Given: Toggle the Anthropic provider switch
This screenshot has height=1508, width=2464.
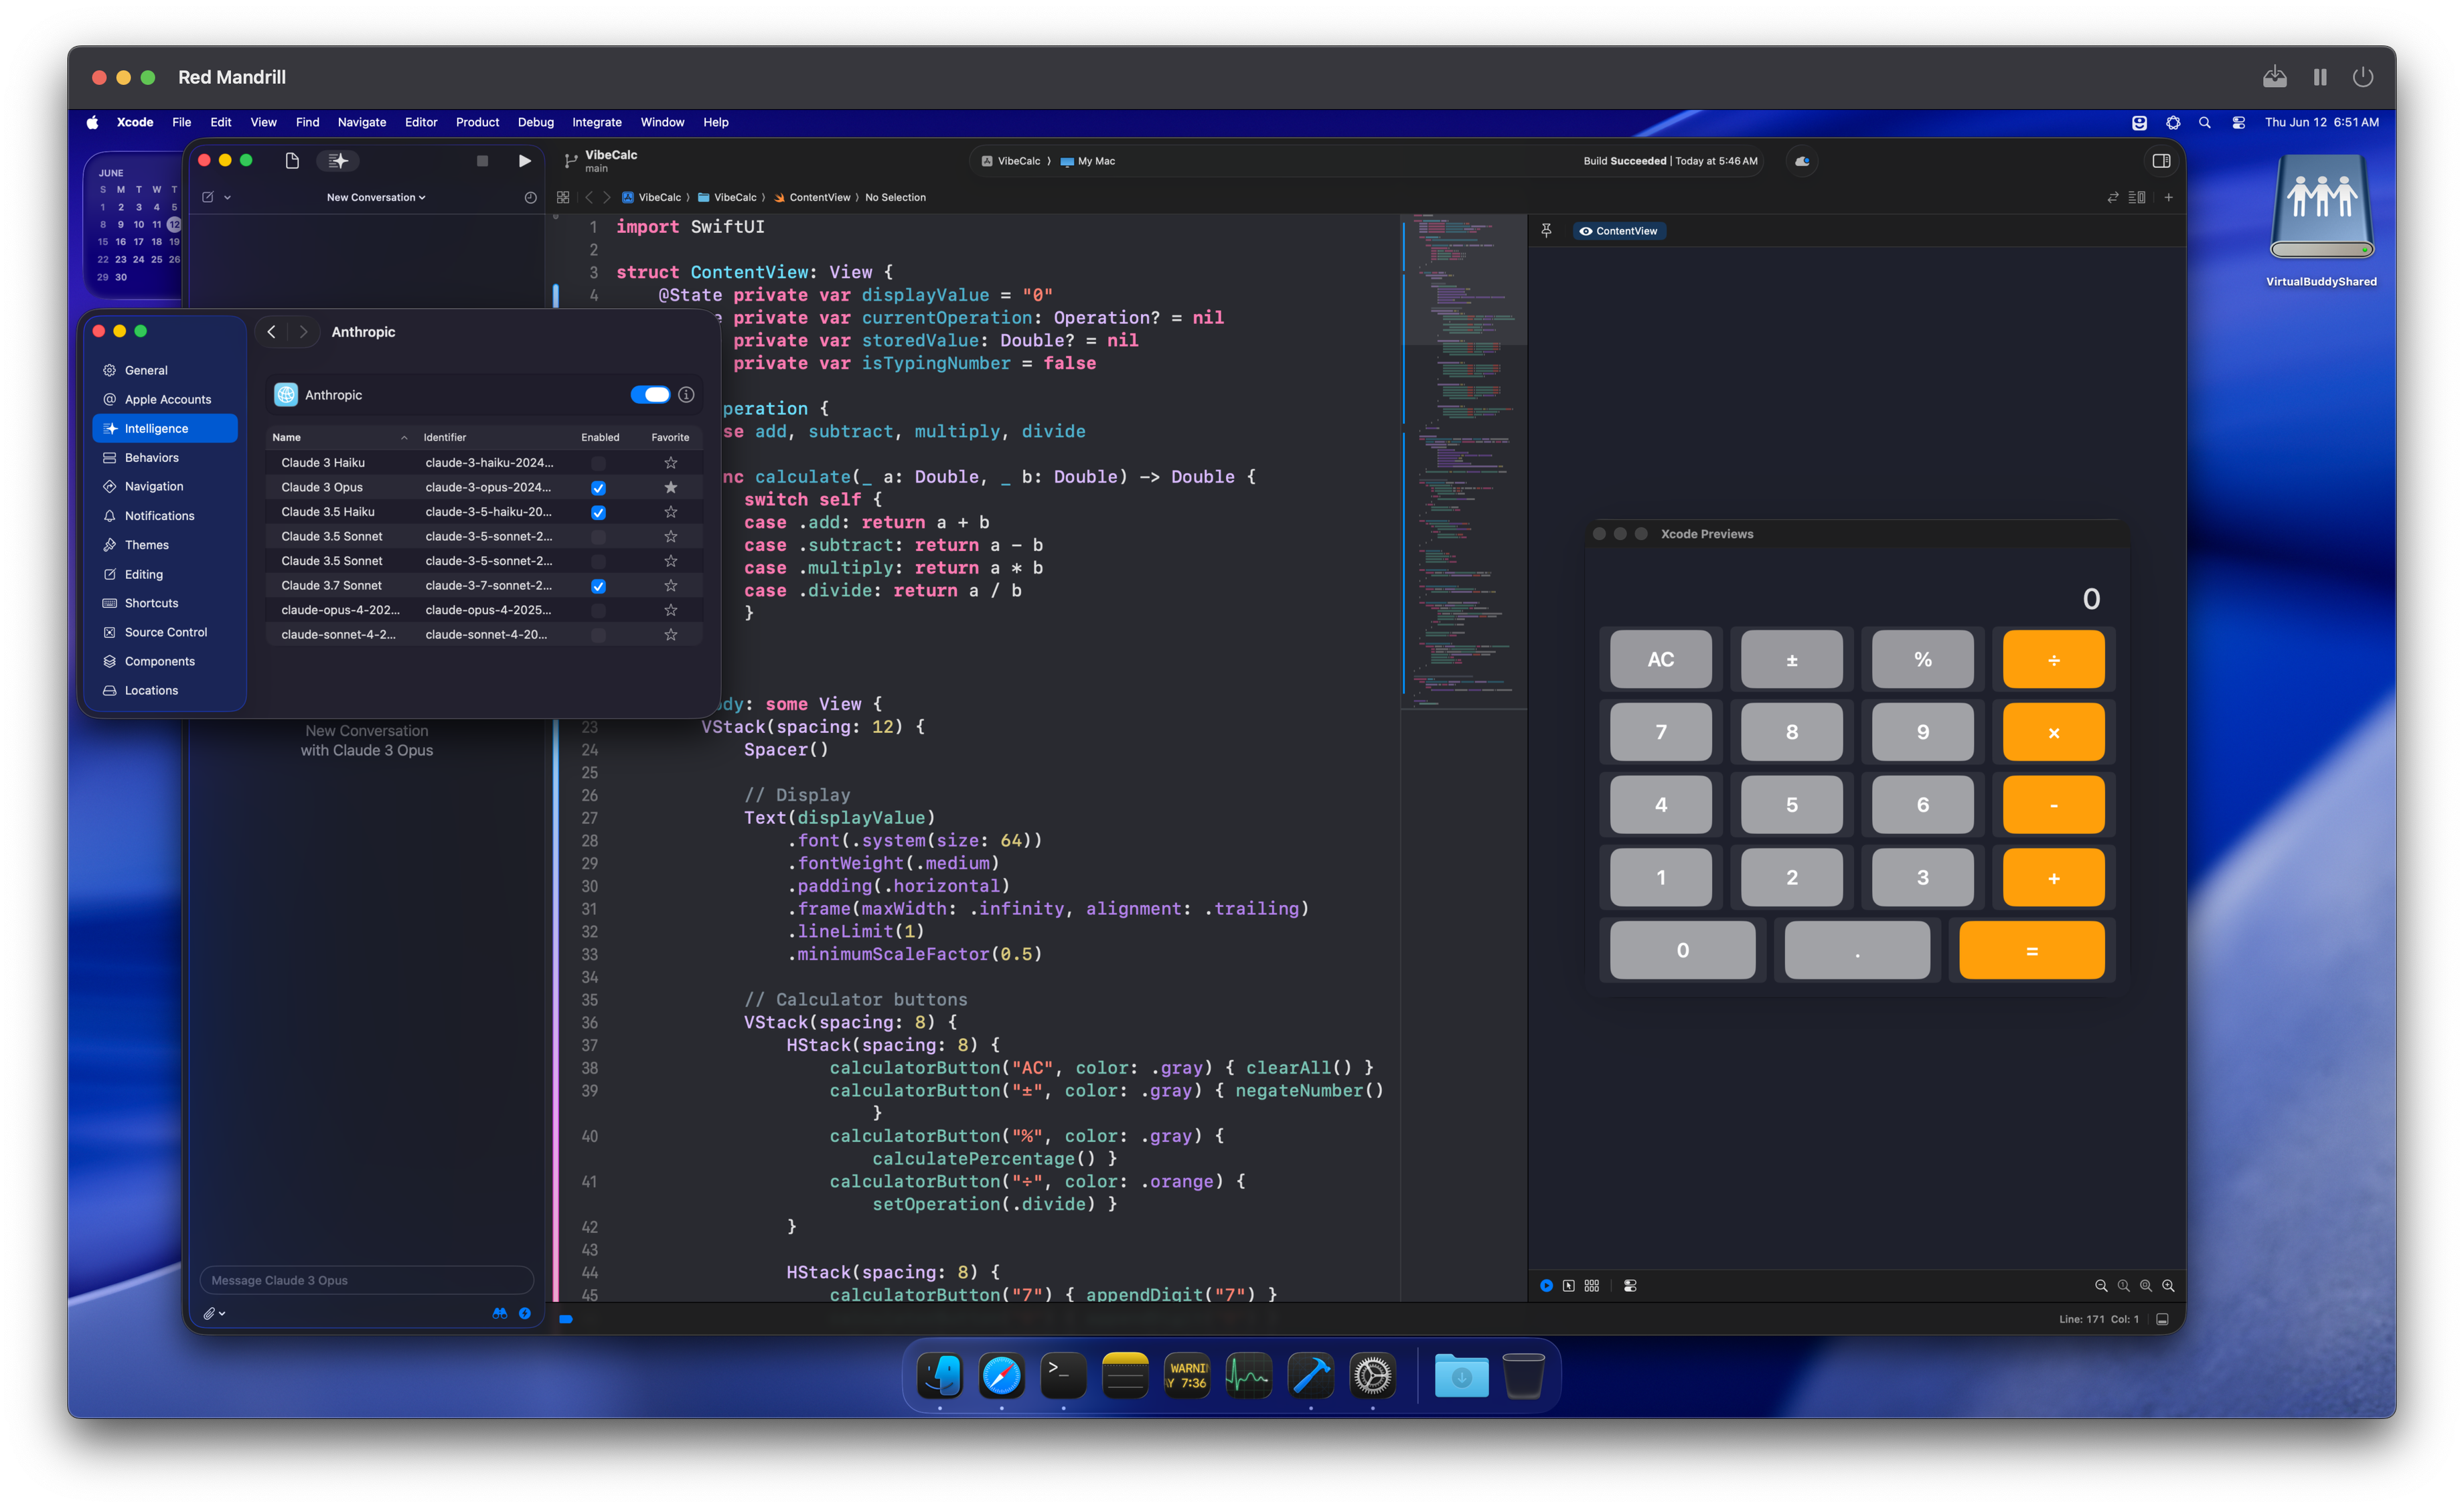Looking at the screenshot, I should pos(650,395).
